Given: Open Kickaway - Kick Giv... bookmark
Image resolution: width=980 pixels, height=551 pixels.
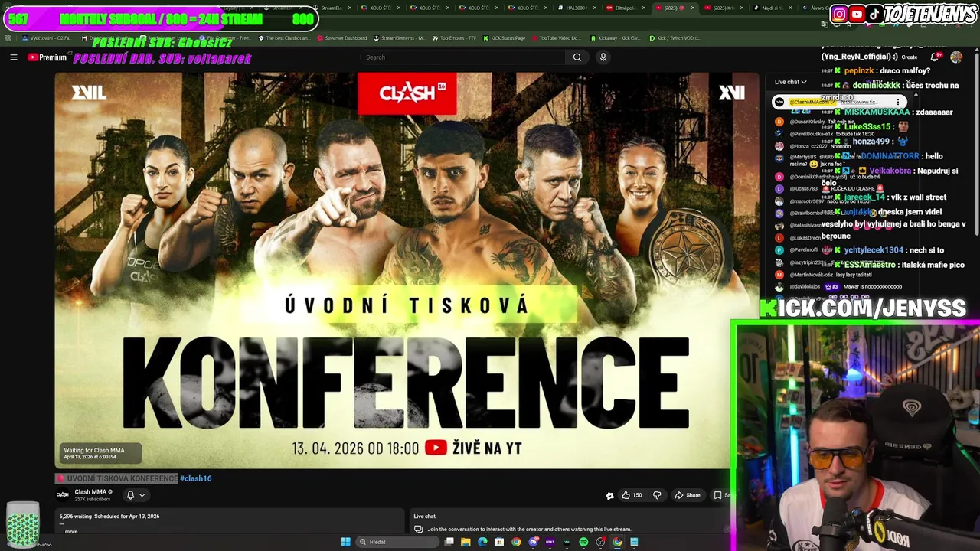Looking at the screenshot, I should pyautogui.click(x=615, y=38).
